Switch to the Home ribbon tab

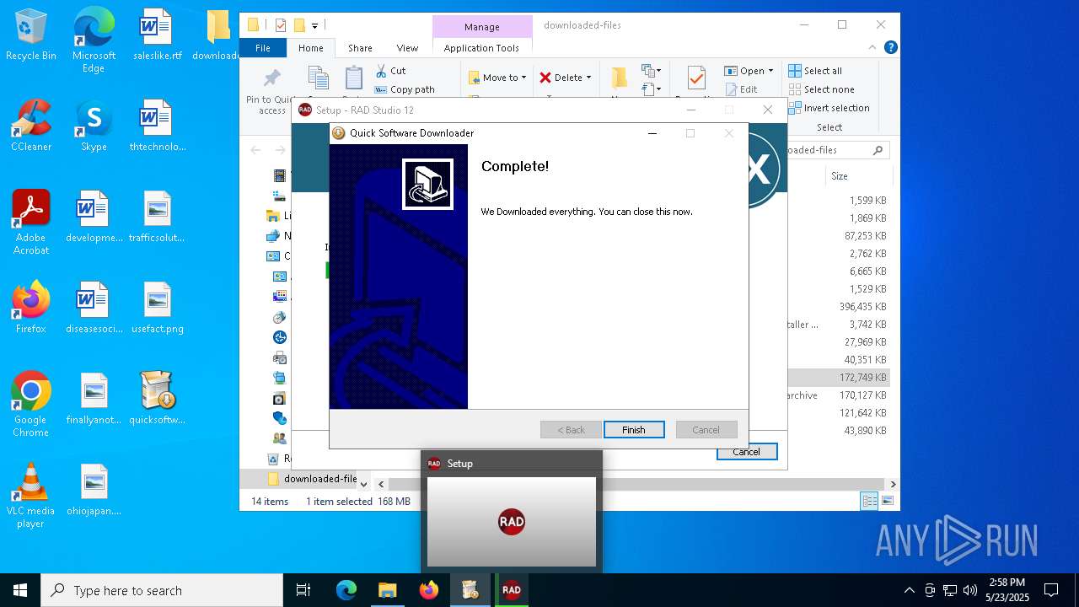coord(310,48)
